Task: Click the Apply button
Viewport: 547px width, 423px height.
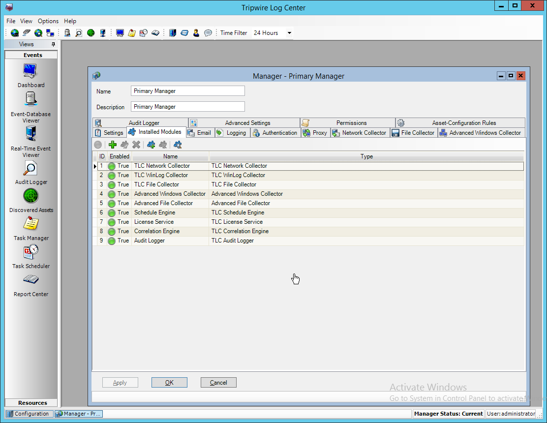Action: point(120,383)
